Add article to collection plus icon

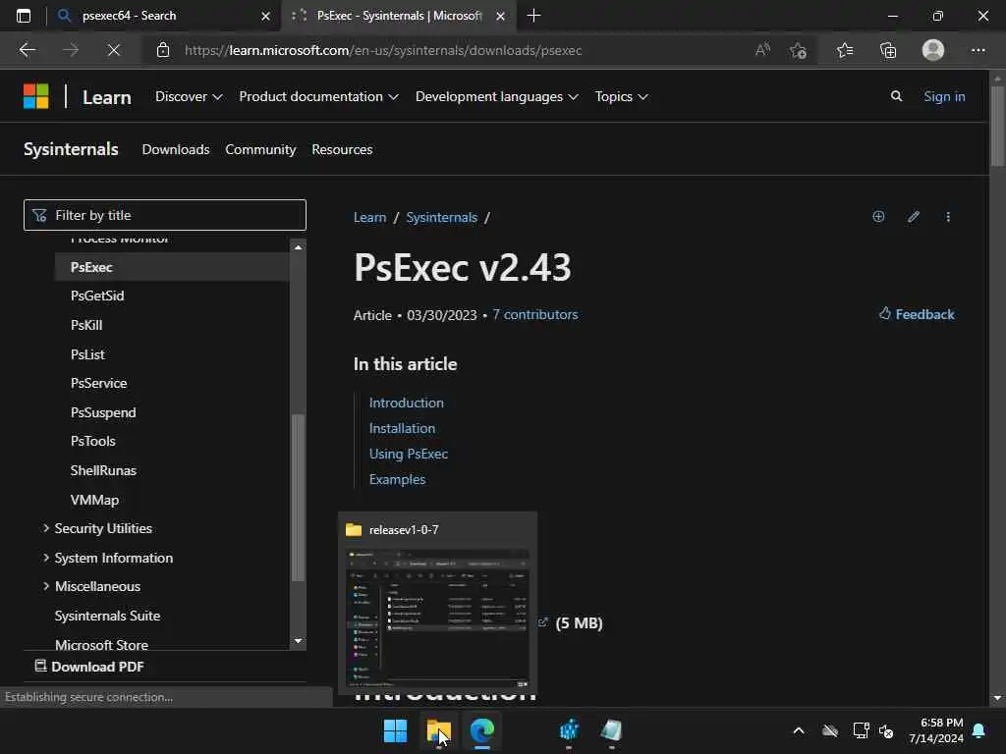(x=878, y=217)
